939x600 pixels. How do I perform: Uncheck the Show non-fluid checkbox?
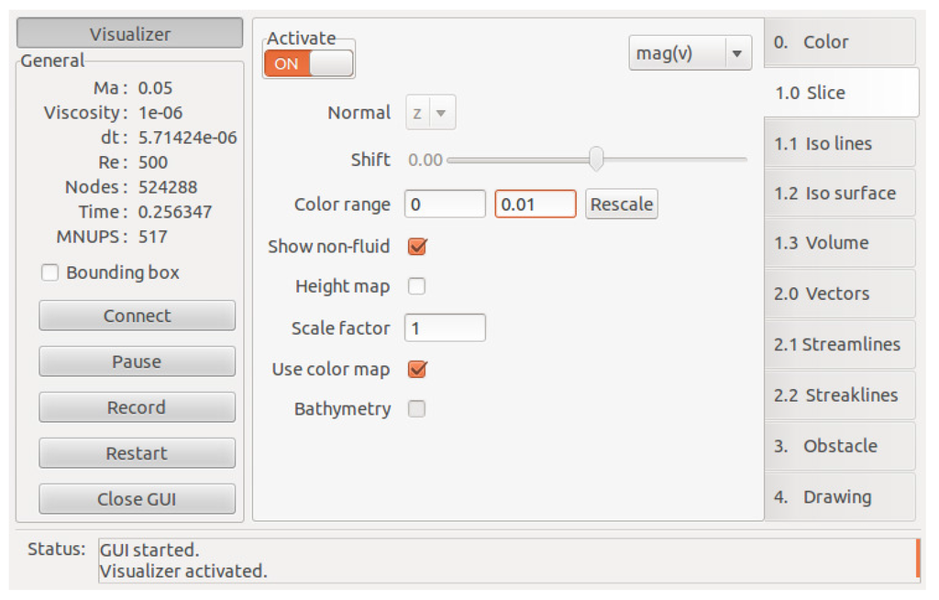[417, 247]
